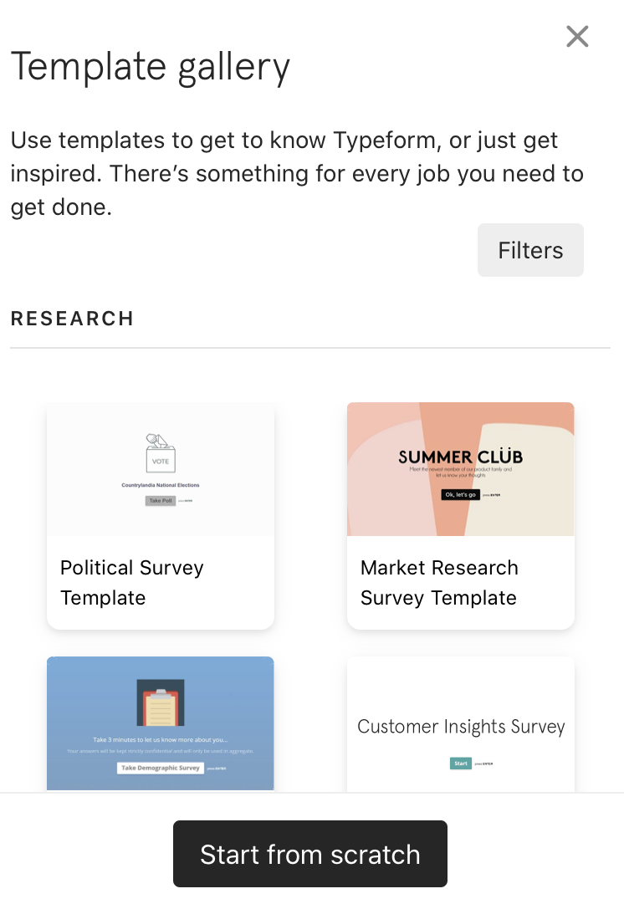Image resolution: width=624 pixels, height=904 pixels.
Task: Click the Template gallery title
Action: tap(151, 68)
